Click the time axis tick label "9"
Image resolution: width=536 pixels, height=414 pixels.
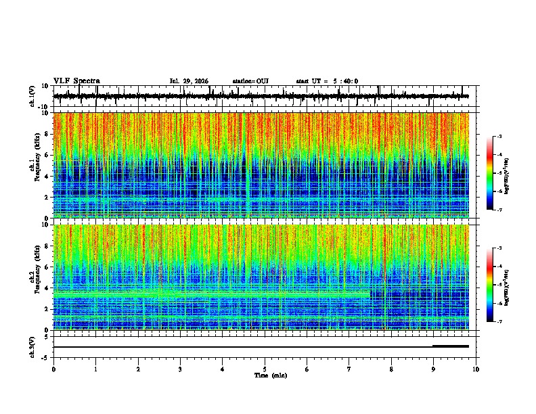pos(433,369)
